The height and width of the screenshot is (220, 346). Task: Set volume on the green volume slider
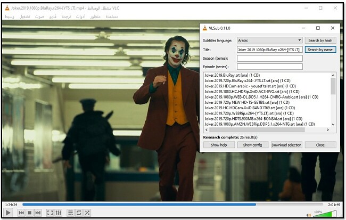tap(325, 214)
